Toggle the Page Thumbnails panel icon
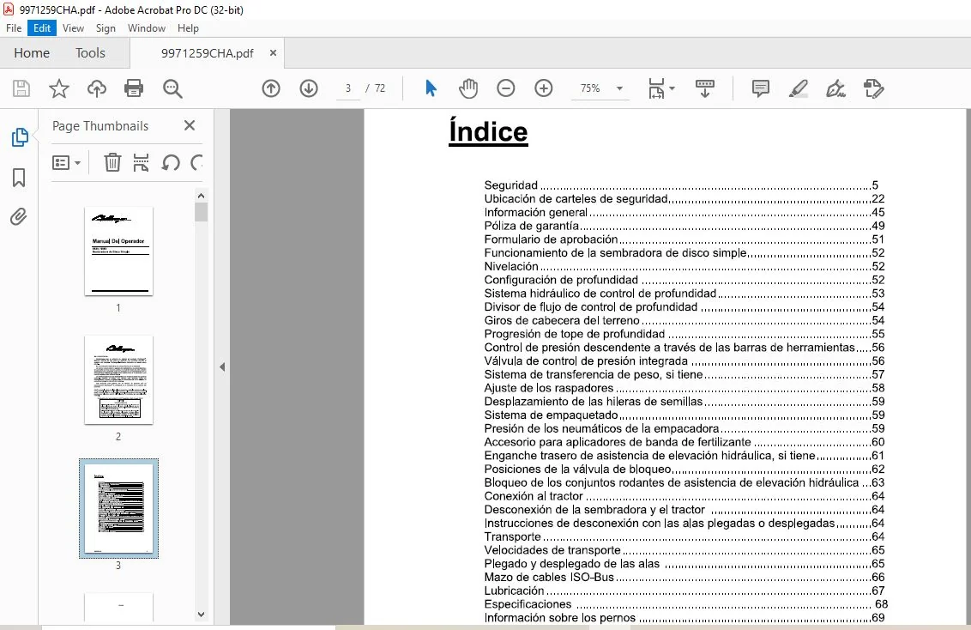 [19, 137]
